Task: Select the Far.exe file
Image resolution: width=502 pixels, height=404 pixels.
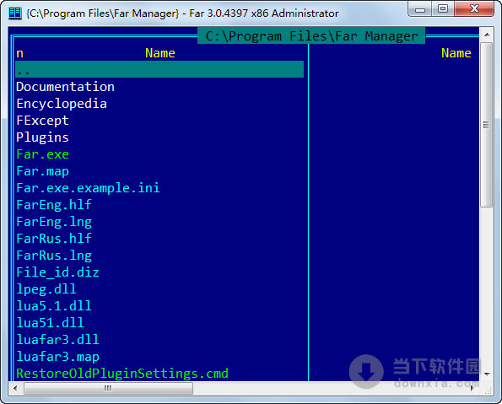Action: (x=42, y=154)
